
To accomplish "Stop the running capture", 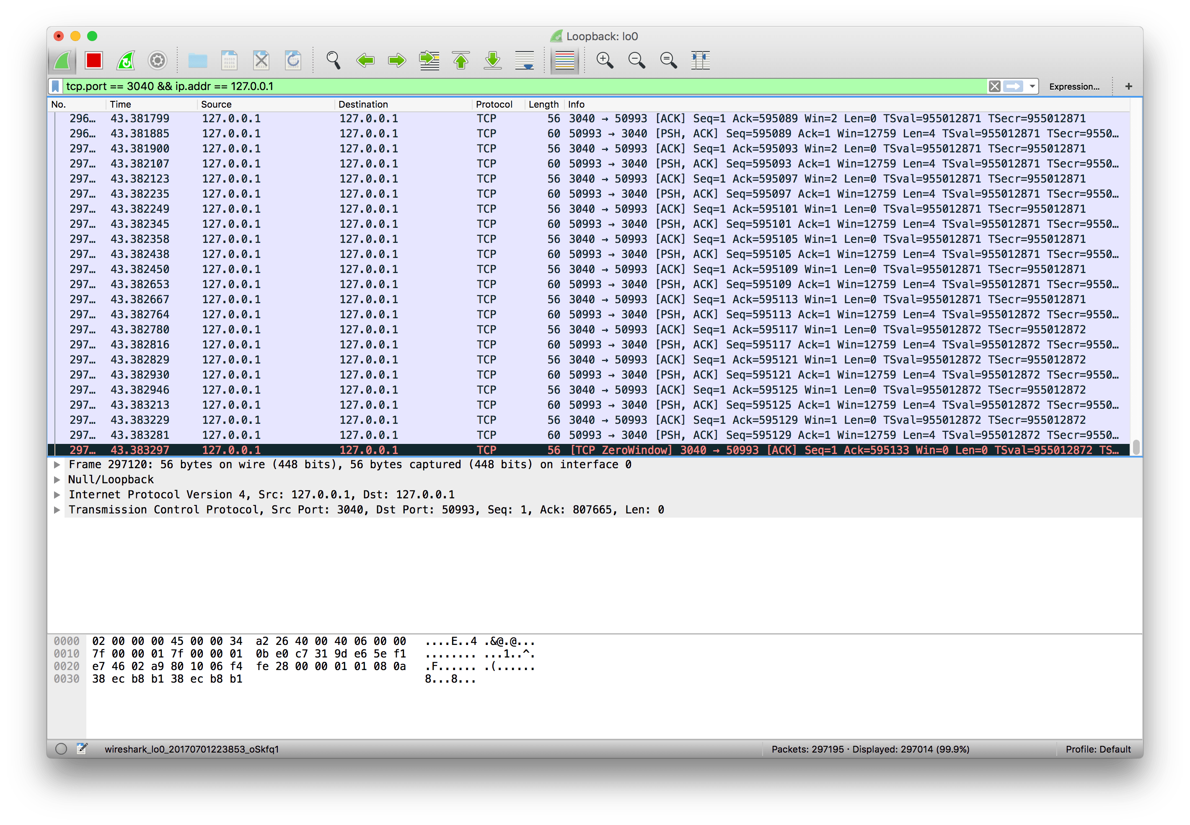I will point(94,60).
